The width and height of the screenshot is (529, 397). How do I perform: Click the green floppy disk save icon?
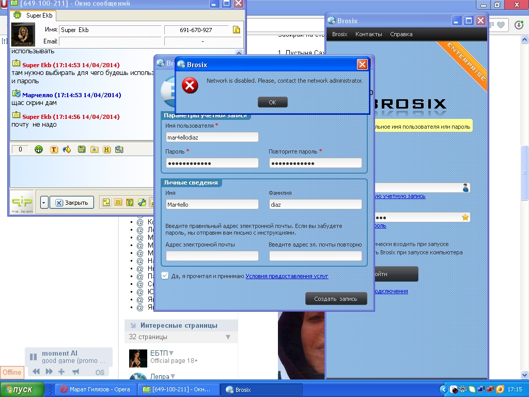click(81, 149)
